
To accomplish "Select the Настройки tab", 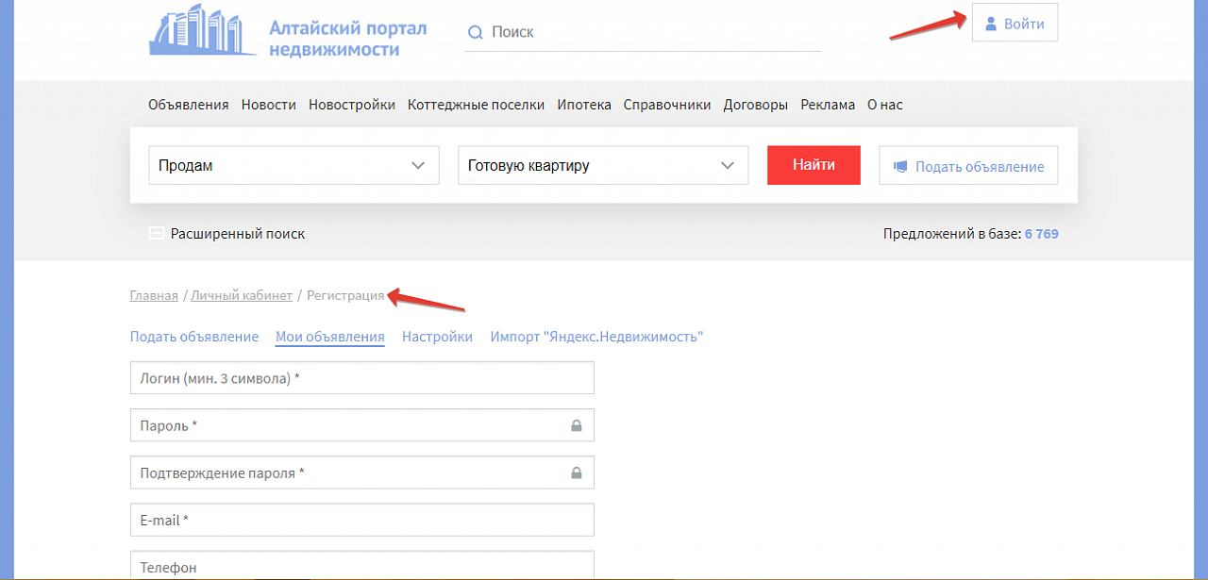I will (x=437, y=337).
